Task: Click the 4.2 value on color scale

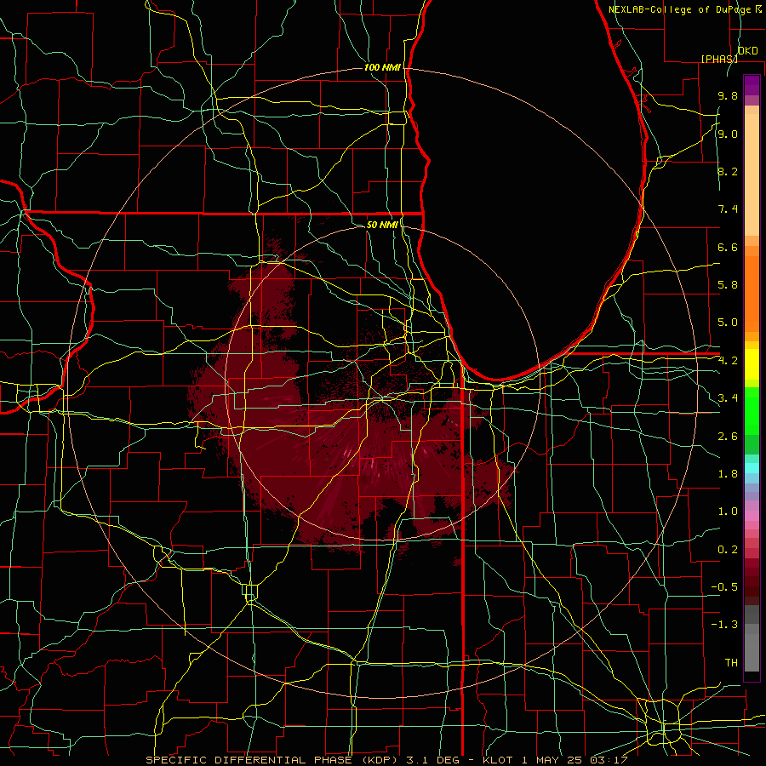Action: pos(728,361)
